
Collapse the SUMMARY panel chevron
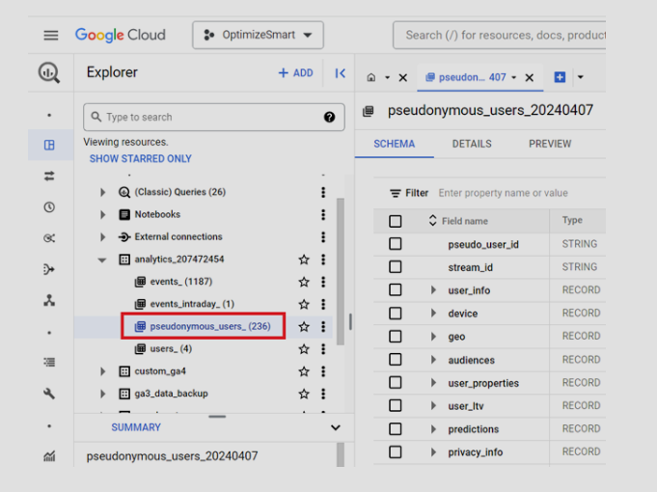[335, 428]
